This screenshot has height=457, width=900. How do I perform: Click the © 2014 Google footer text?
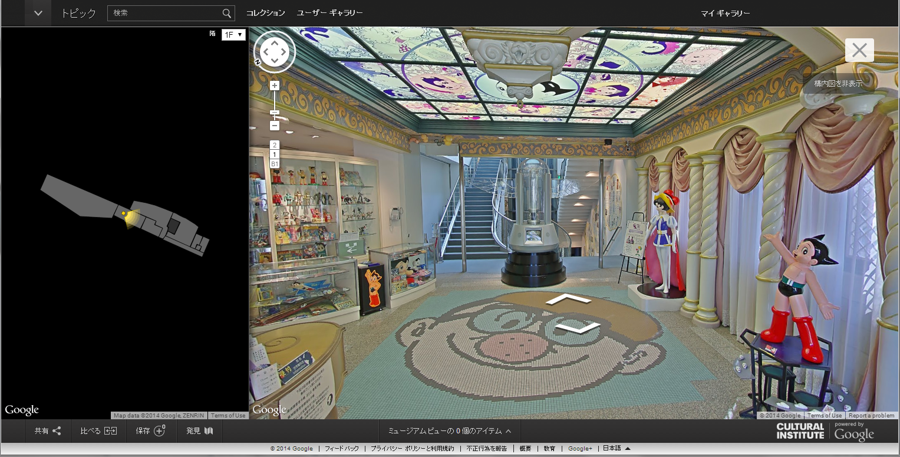pyautogui.click(x=291, y=449)
